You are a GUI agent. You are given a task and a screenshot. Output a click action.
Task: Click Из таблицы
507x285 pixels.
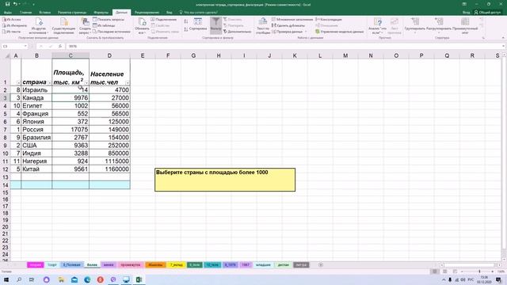click(x=104, y=25)
